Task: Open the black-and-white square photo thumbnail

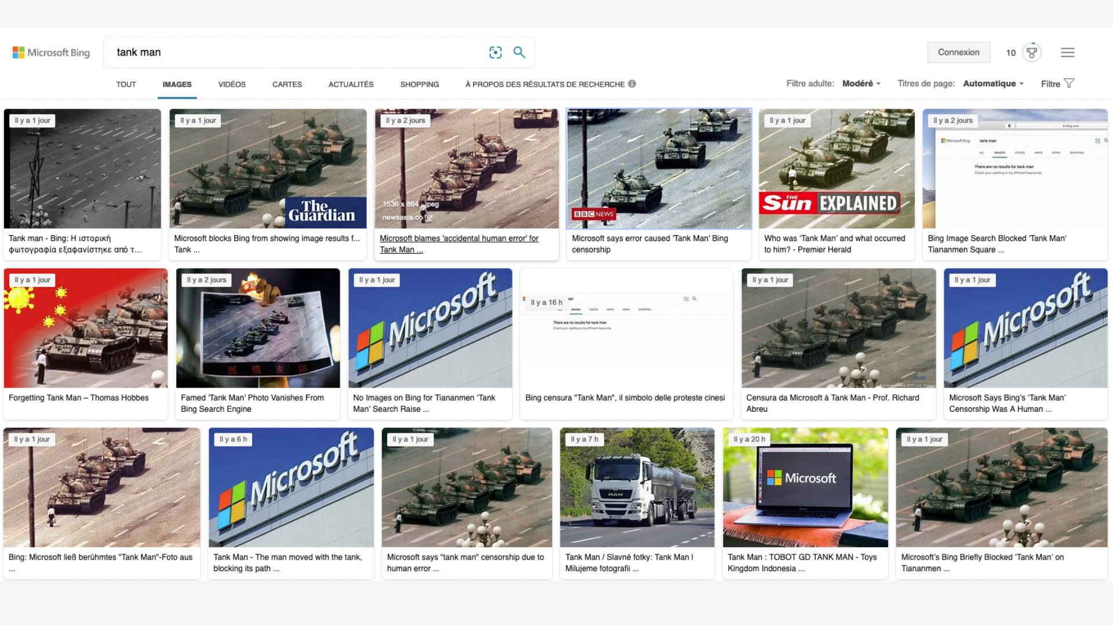Action: [82, 169]
